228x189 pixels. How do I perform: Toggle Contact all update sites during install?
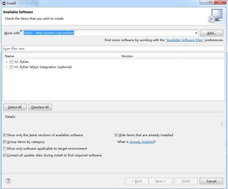(4, 155)
